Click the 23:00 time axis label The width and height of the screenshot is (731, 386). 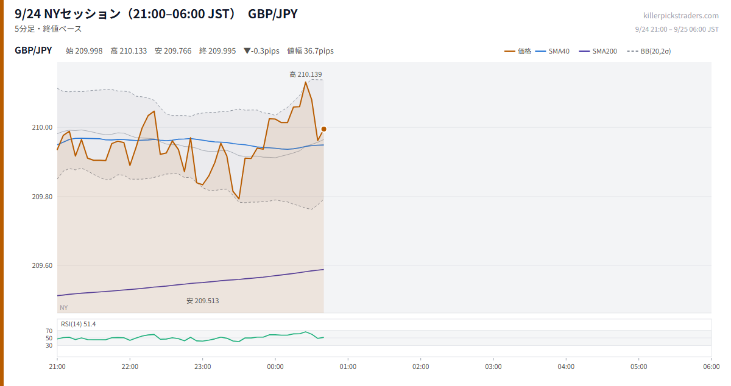pyautogui.click(x=203, y=367)
